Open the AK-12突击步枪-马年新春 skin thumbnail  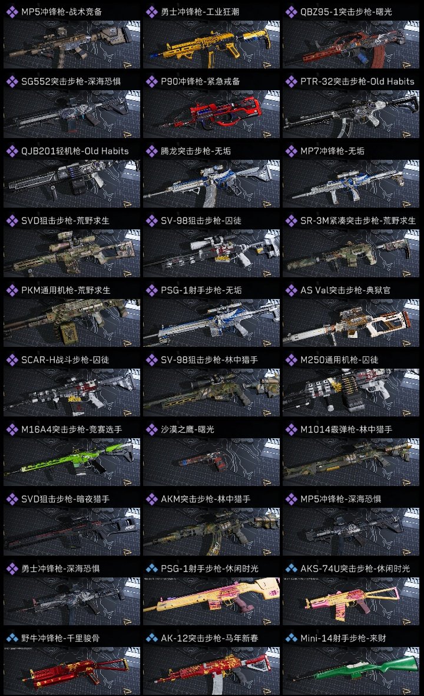[211, 671]
